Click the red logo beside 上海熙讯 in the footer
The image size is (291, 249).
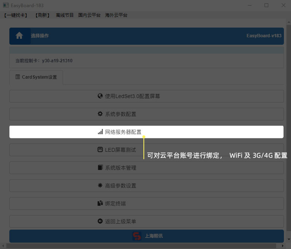coord(137,236)
